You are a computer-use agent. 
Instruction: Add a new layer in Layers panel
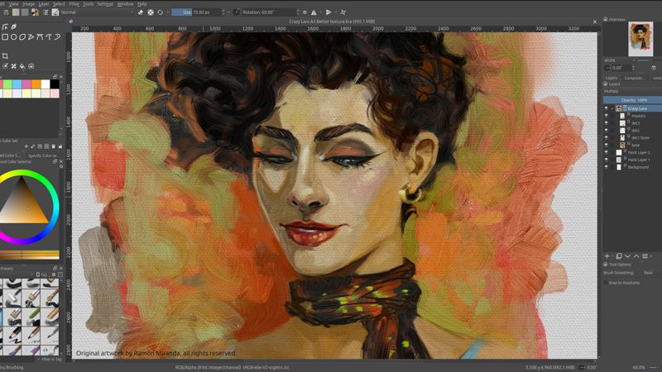(x=607, y=256)
